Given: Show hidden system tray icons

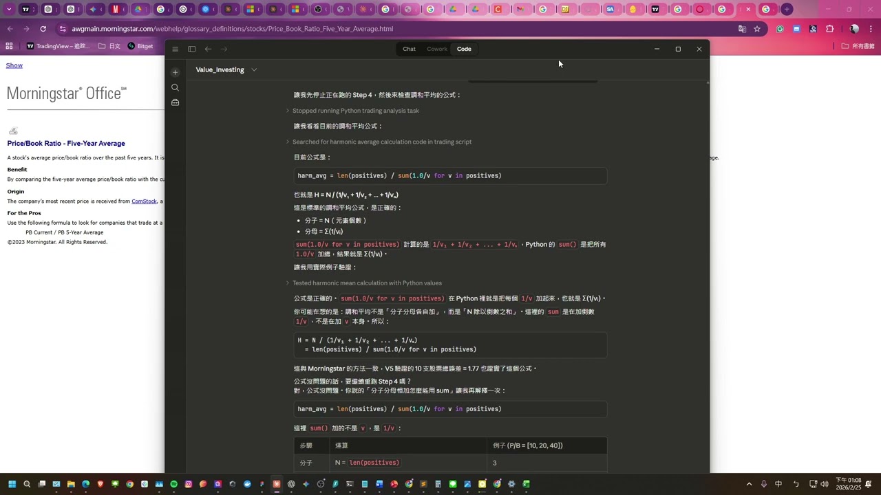Looking at the screenshot, I should (x=750, y=484).
